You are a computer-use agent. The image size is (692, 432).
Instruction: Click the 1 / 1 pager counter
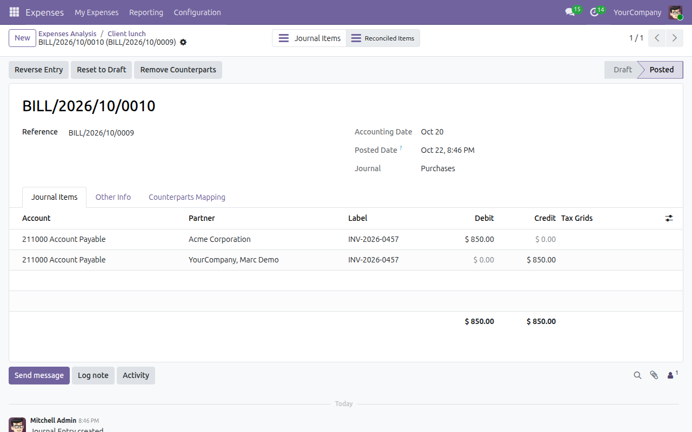(636, 38)
